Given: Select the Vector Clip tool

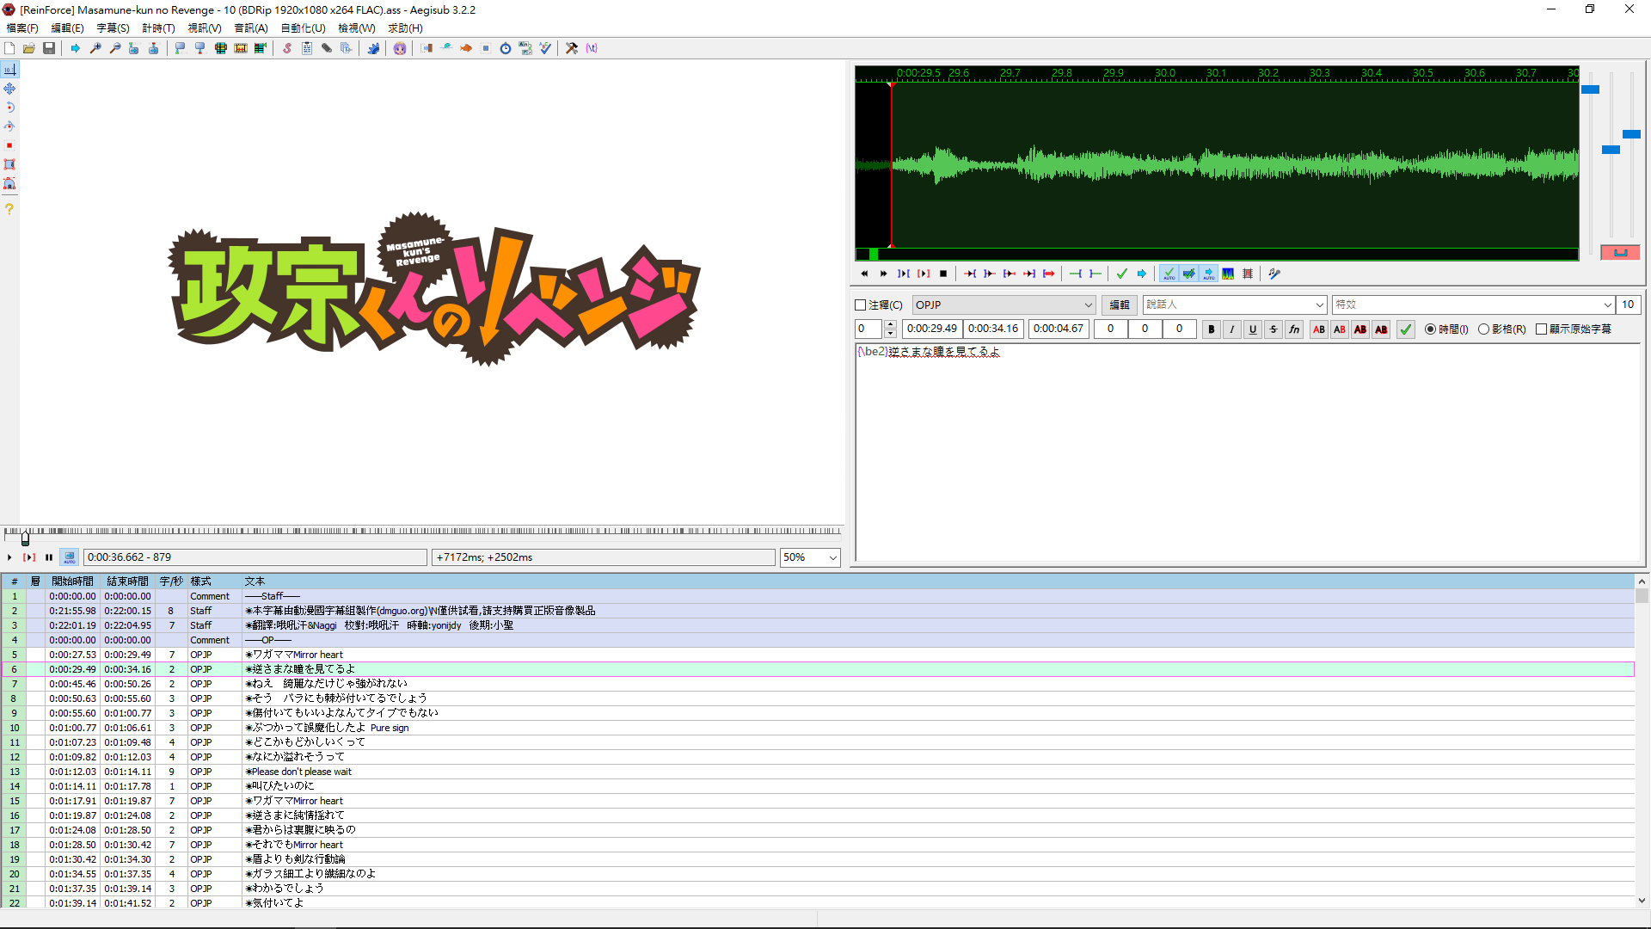Looking at the screenshot, I should (9, 183).
